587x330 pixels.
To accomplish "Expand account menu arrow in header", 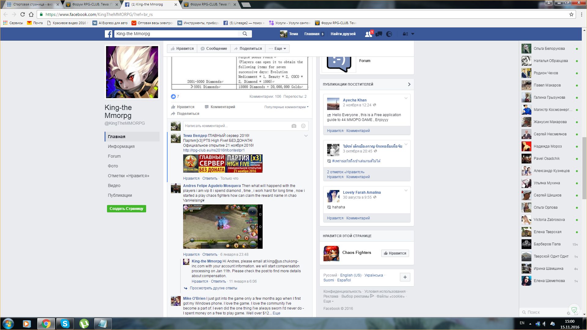I will 413,34.
